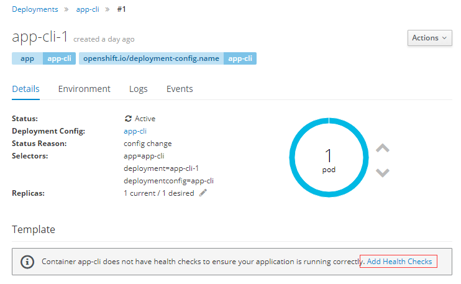The width and height of the screenshot is (461, 284).
Task: Click the #1 breadcrumb entry
Action: (121, 9)
